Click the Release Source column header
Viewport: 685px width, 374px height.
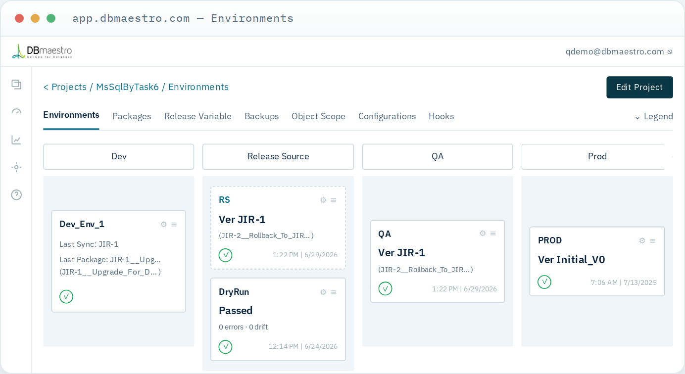(278, 156)
